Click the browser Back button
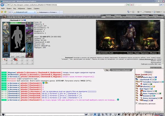Viewport: 165px width, 116px height. pyautogui.click(x=2, y=5)
